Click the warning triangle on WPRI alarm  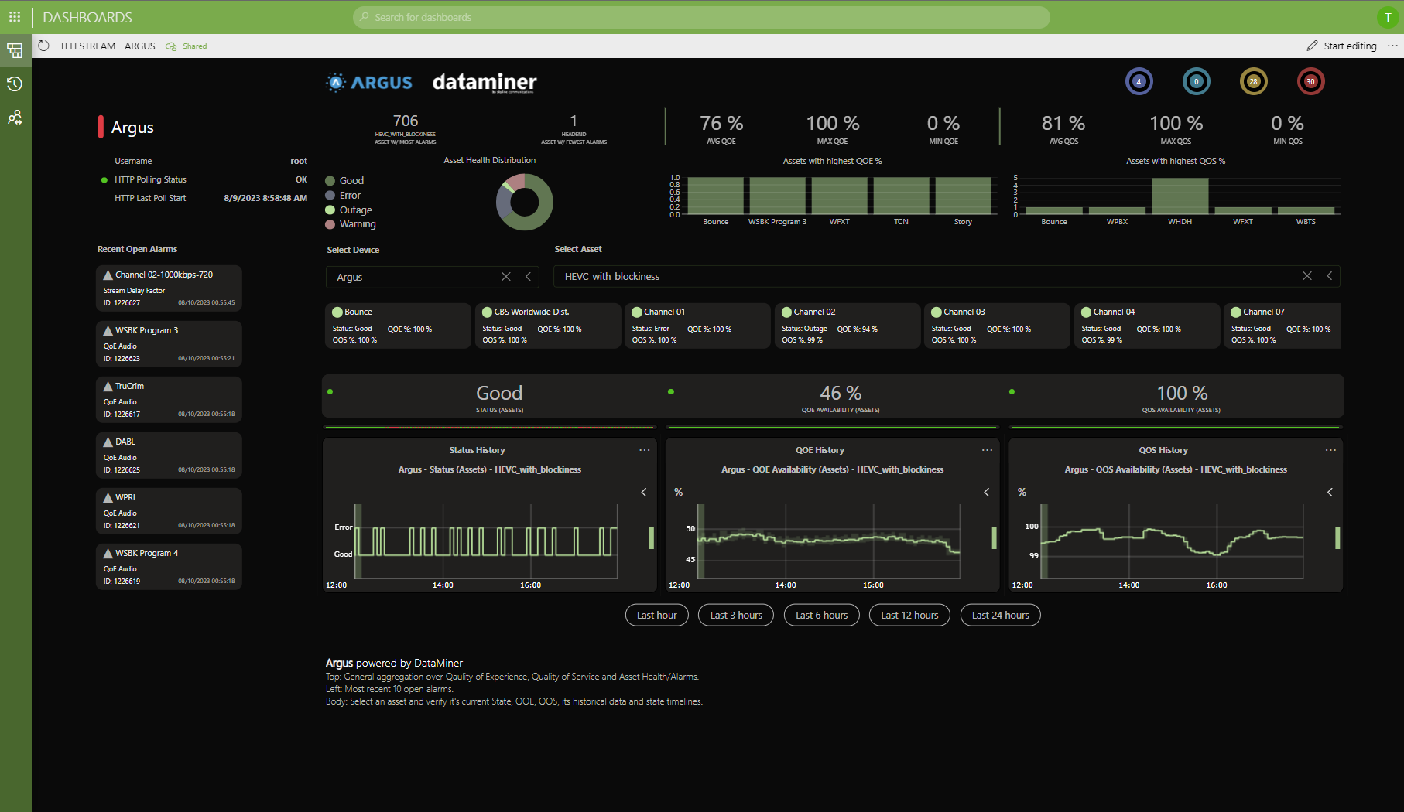point(108,497)
